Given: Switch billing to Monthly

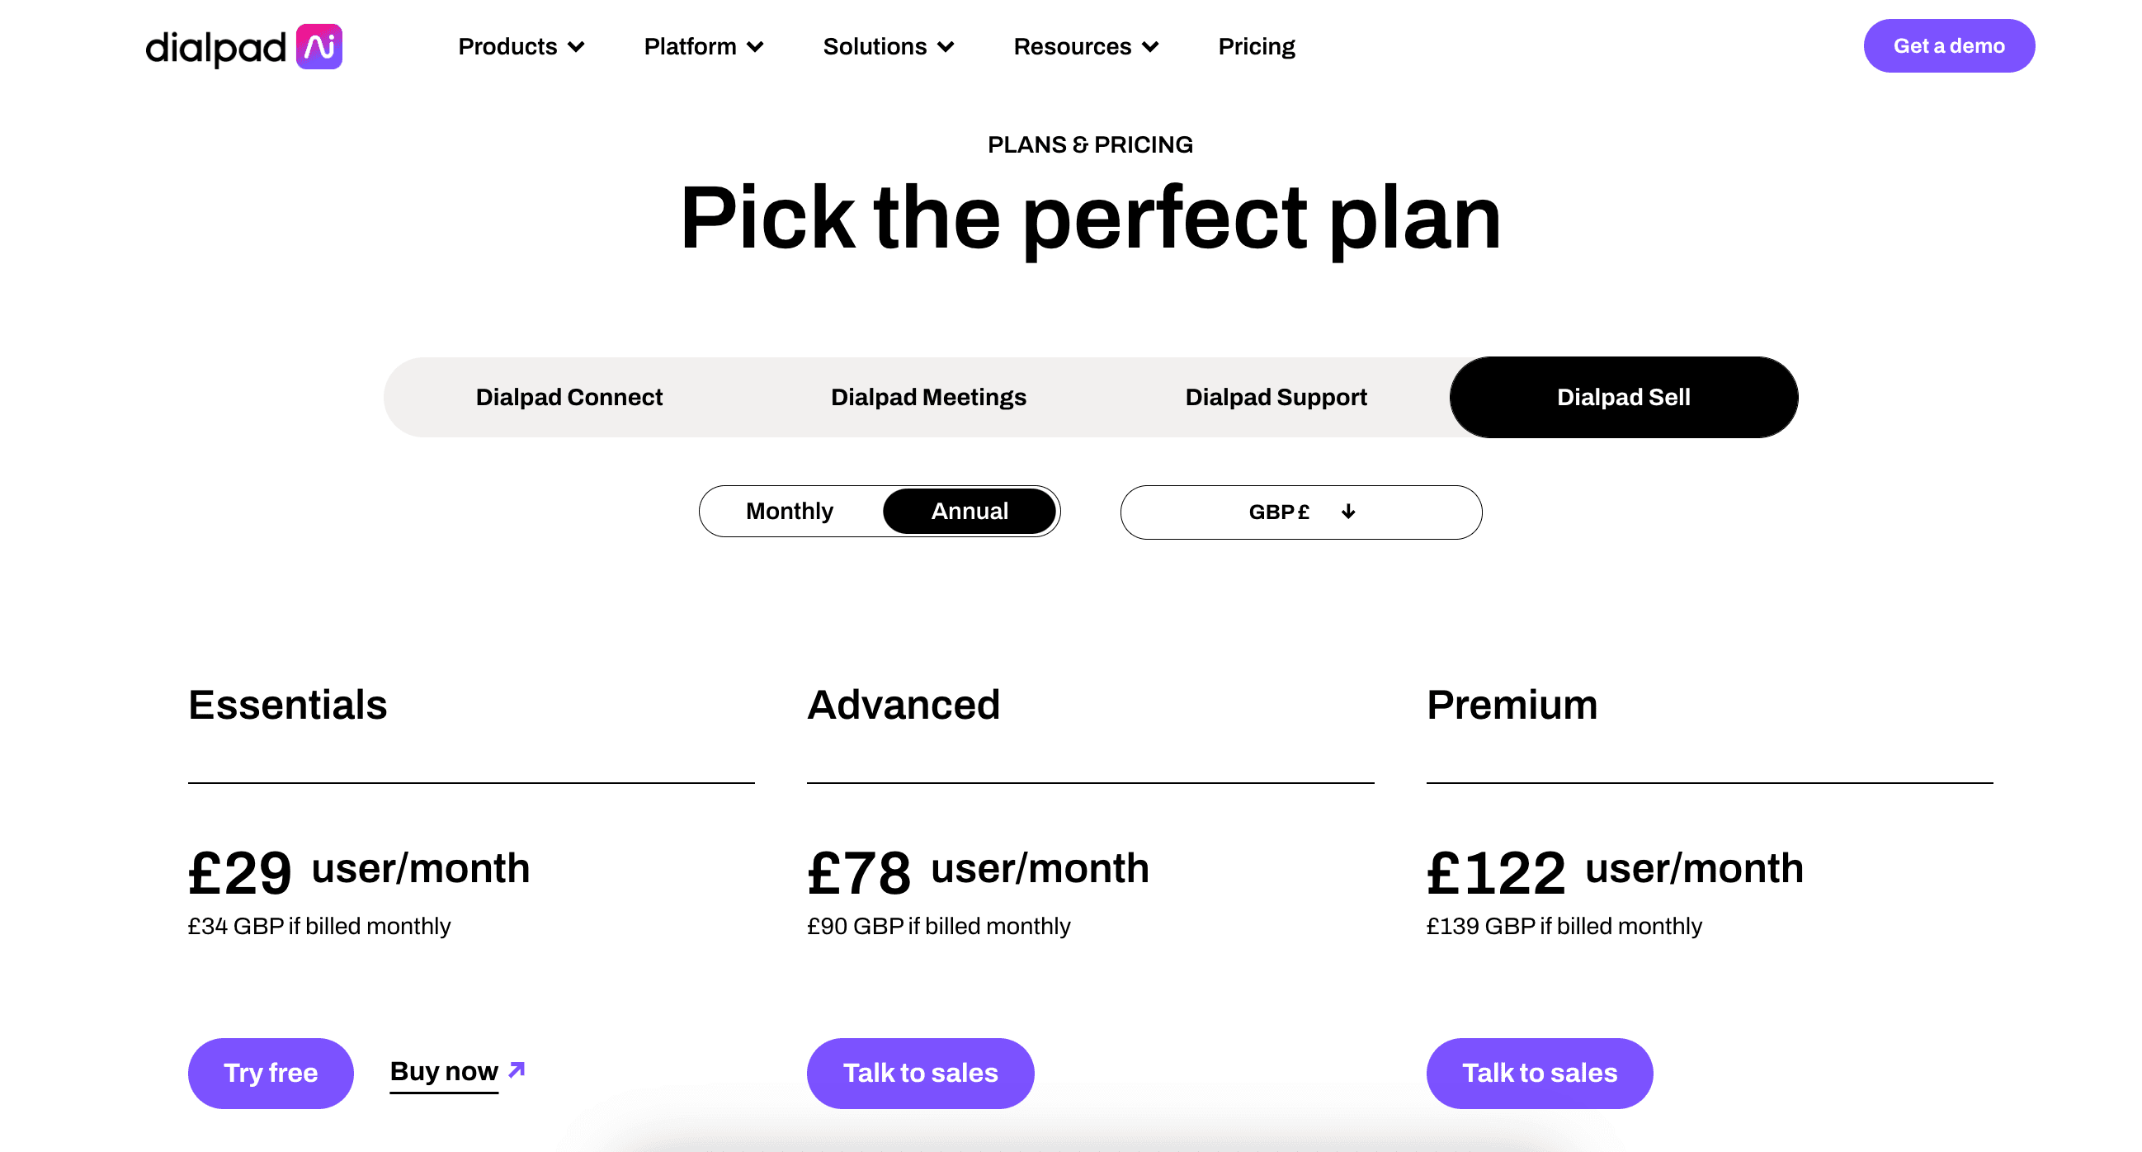Looking at the screenshot, I should click(789, 511).
